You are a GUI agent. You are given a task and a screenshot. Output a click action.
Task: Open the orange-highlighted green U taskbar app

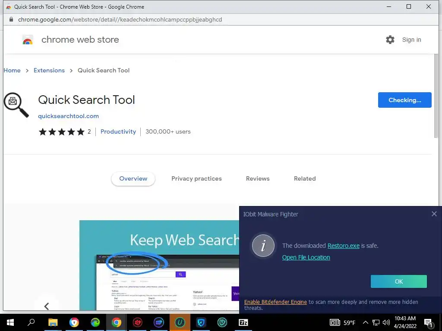[x=180, y=322]
